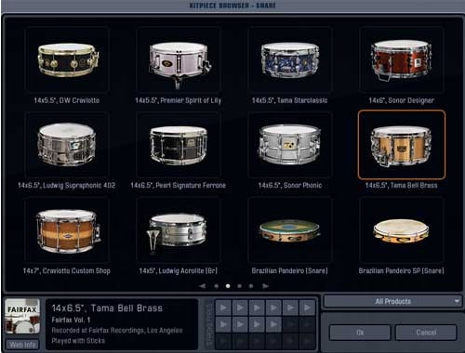Play third preview sample in middle row
This screenshot has height=353, width=465.
click(257, 324)
